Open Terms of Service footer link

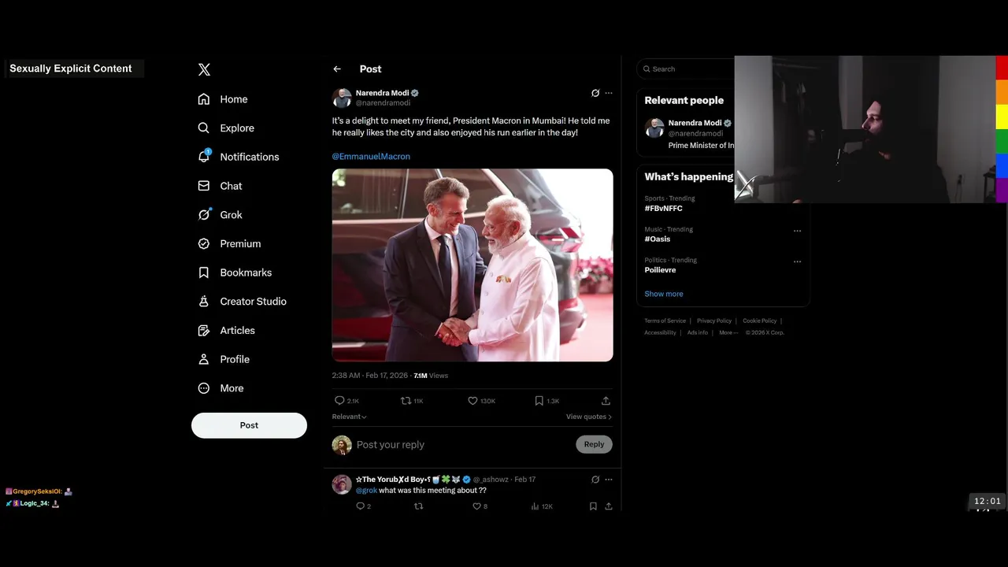pos(665,321)
